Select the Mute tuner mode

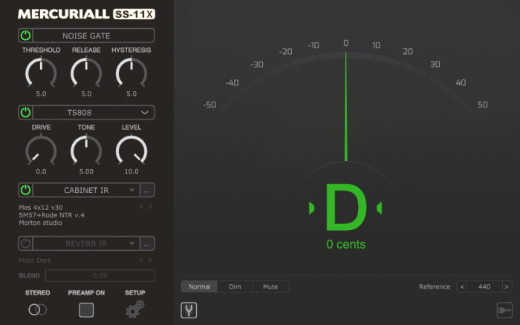coord(270,286)
